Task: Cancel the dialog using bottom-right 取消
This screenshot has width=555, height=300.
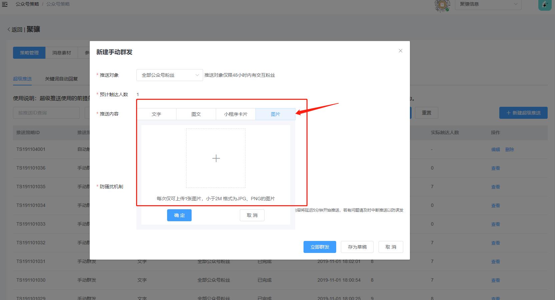Action: [x=391, y=247]
